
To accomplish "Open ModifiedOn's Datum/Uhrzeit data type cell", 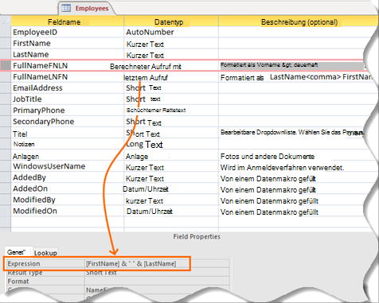I will tap(171, 212).
